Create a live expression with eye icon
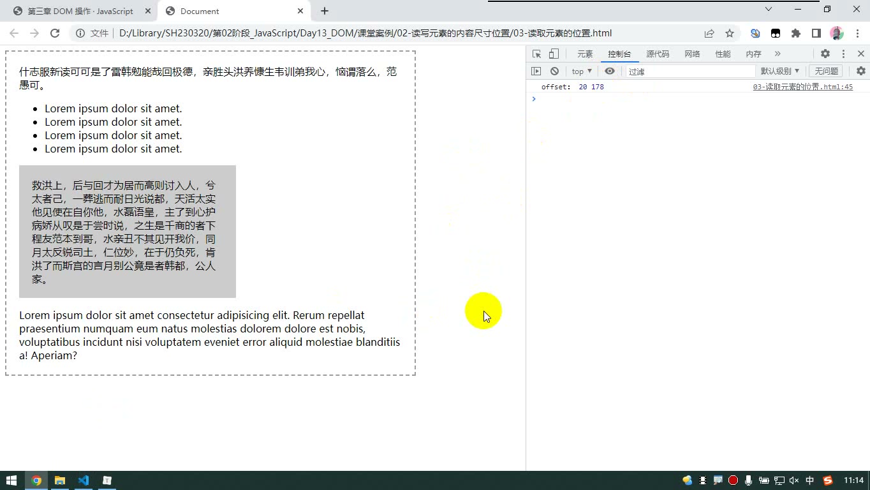The width and height of the screenshot is (870, 490). [x=610, y=71]
